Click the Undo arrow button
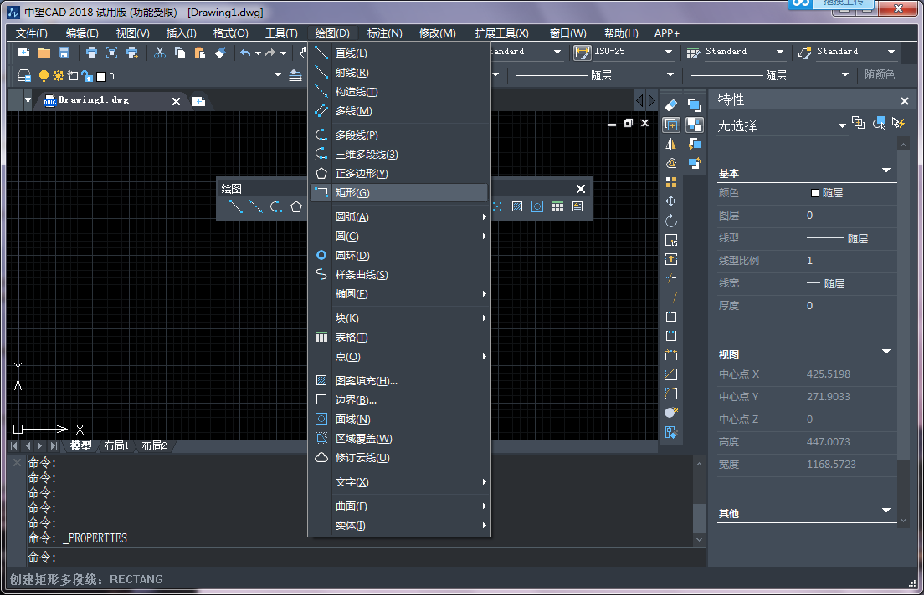The image size is (924, 595). pyautogui.click(x=245, y=52)
